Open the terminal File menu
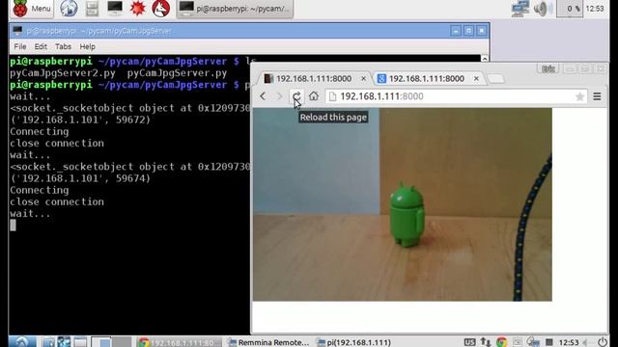Image resolution: width=618 pixels, height=347 pixels. tap(20, 46)
